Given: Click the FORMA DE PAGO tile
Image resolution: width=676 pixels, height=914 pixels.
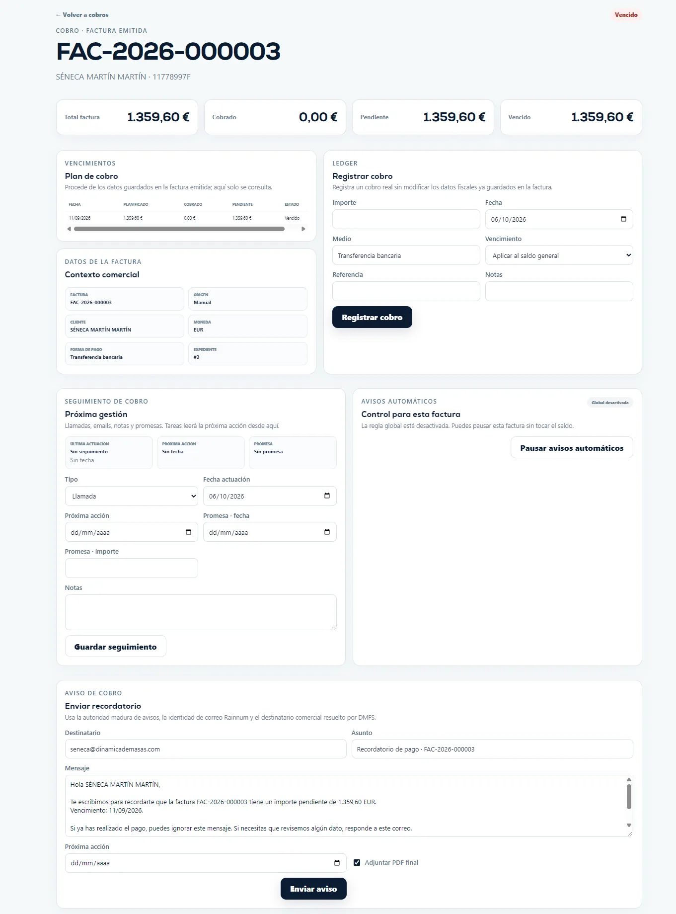Looking at the screenshot, I should click(124, 353).
